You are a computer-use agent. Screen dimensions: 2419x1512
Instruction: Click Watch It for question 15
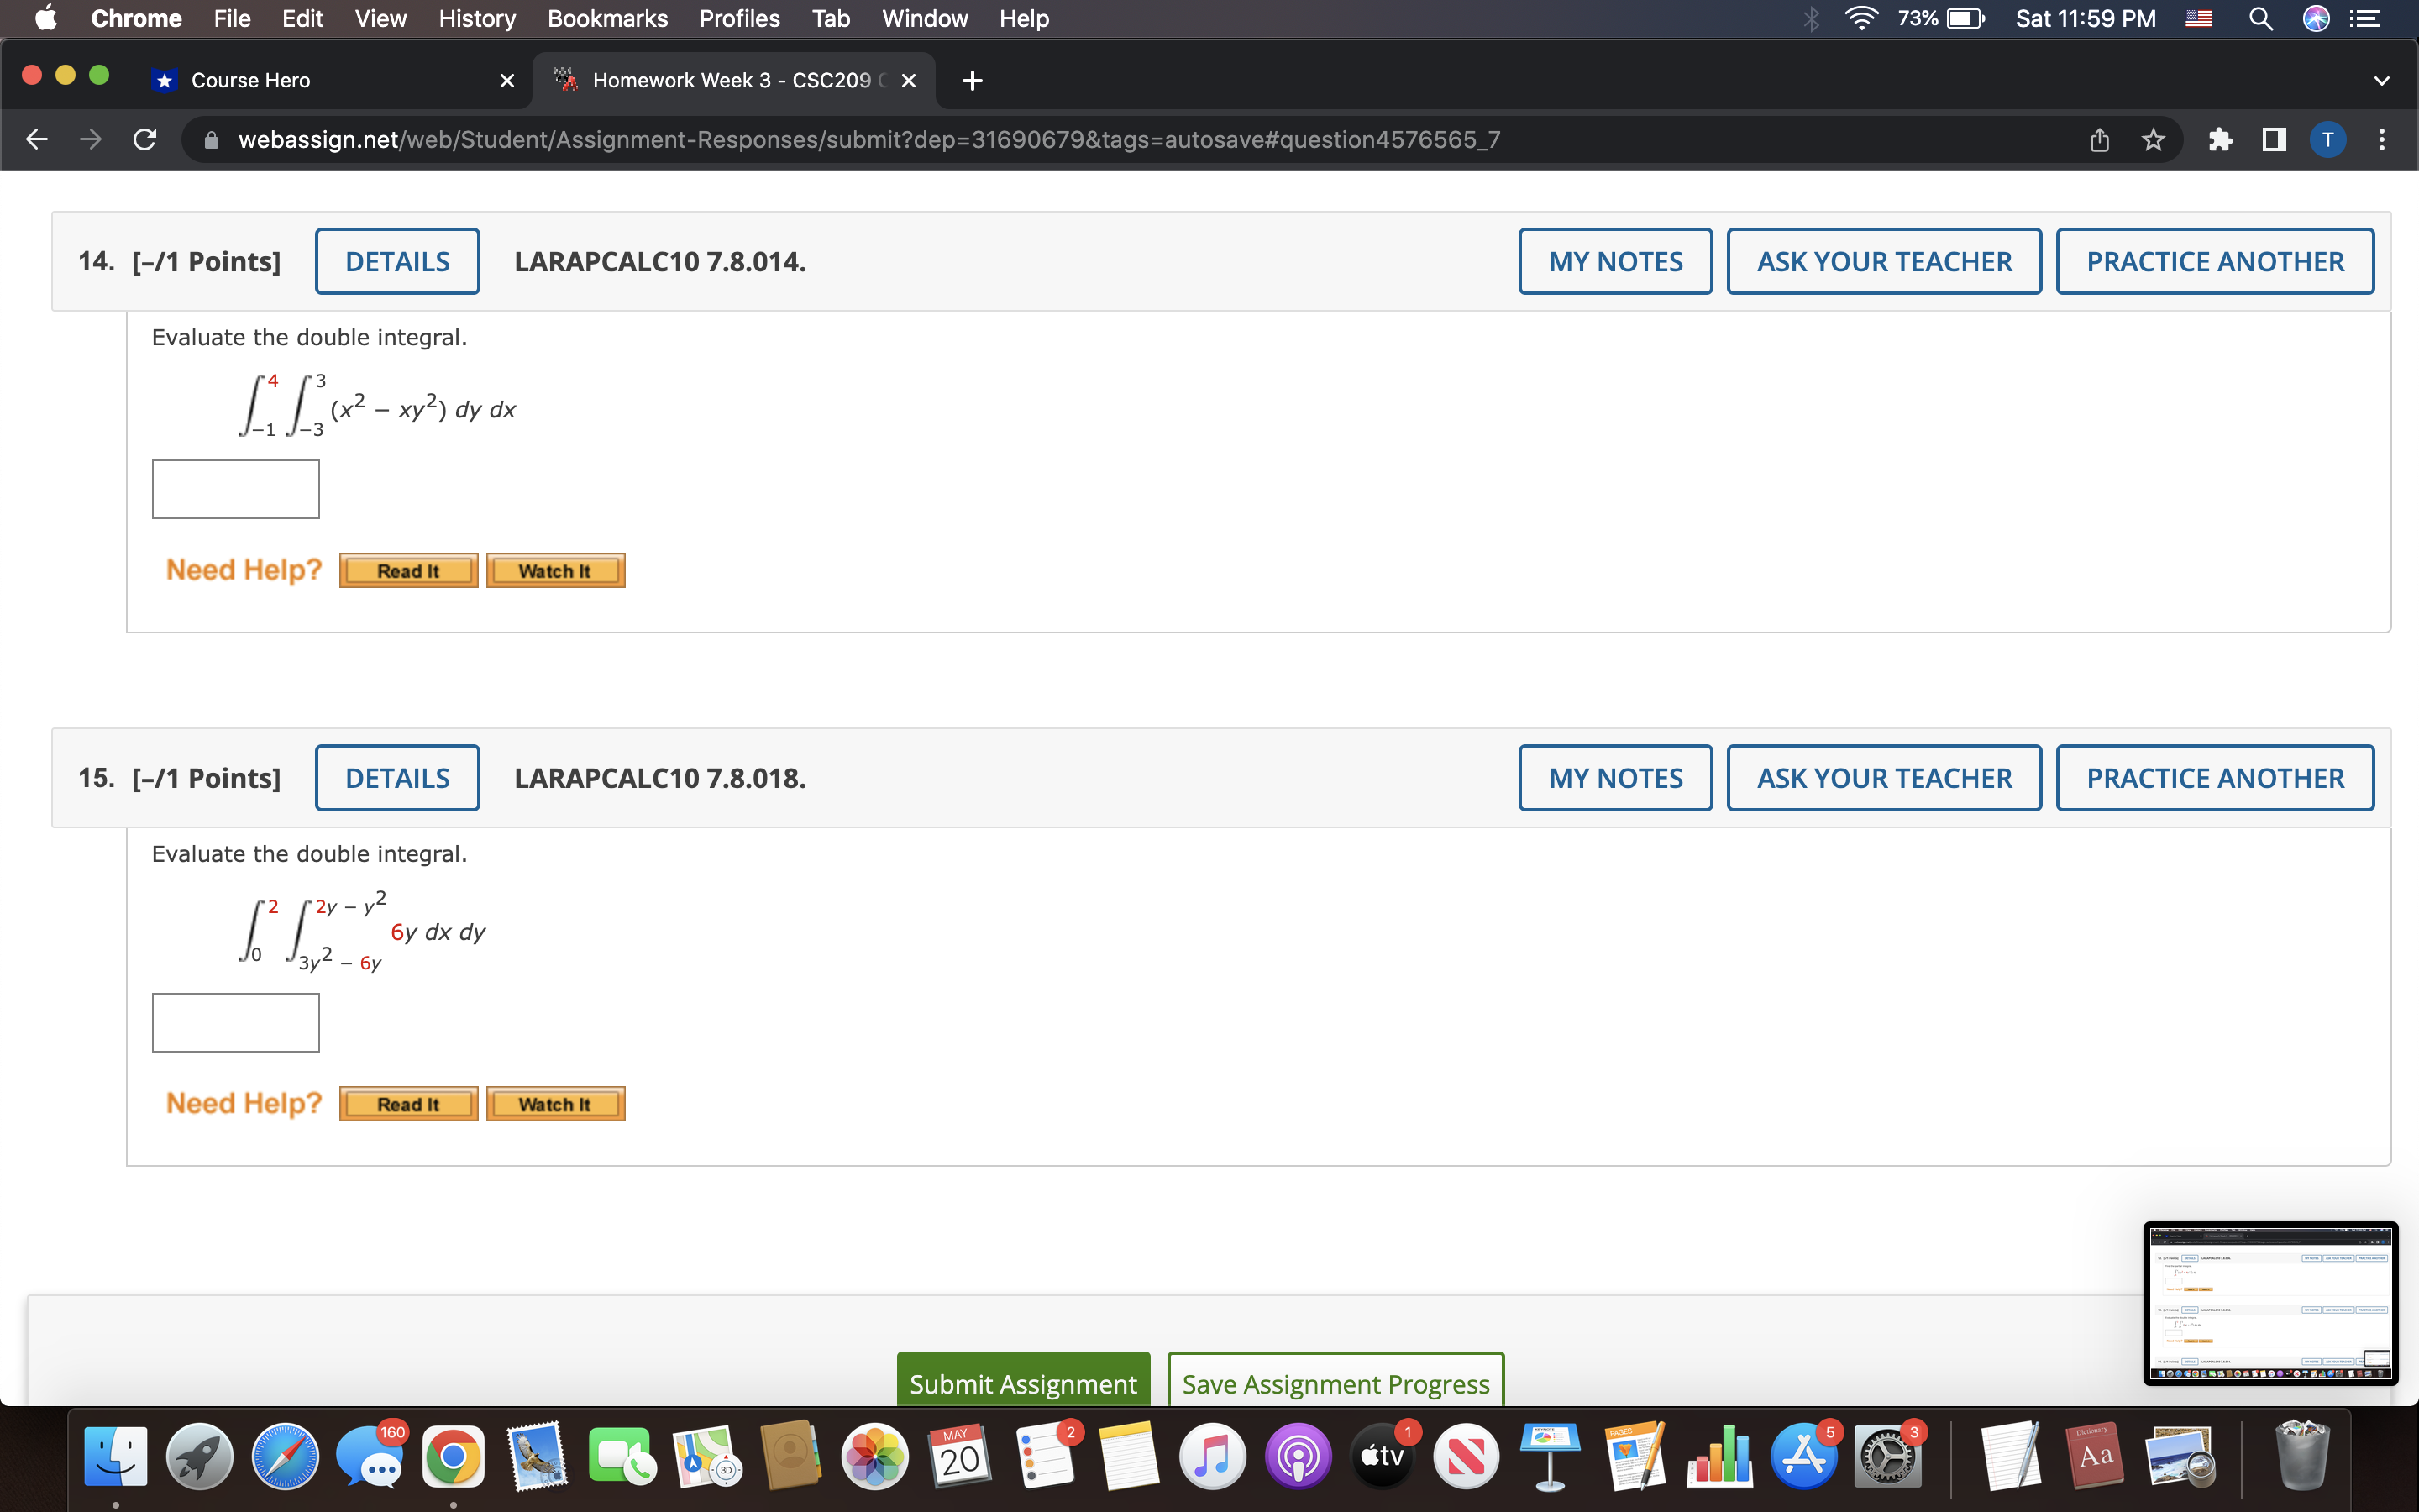pyautogui.click(x=554, y=1103)
